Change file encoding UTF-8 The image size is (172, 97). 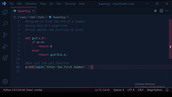[x=131, y=90]
